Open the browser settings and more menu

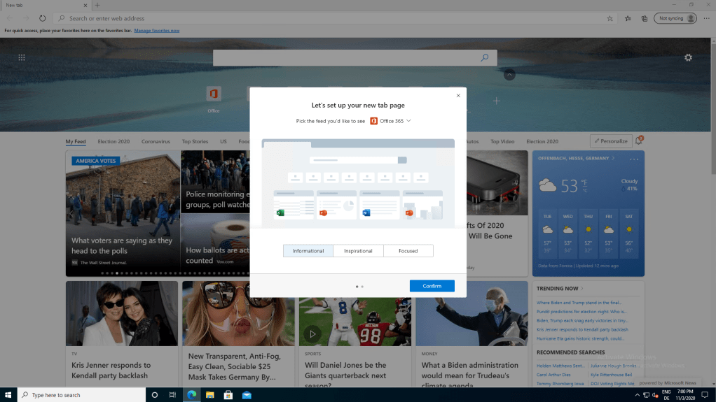coord(706,18)
